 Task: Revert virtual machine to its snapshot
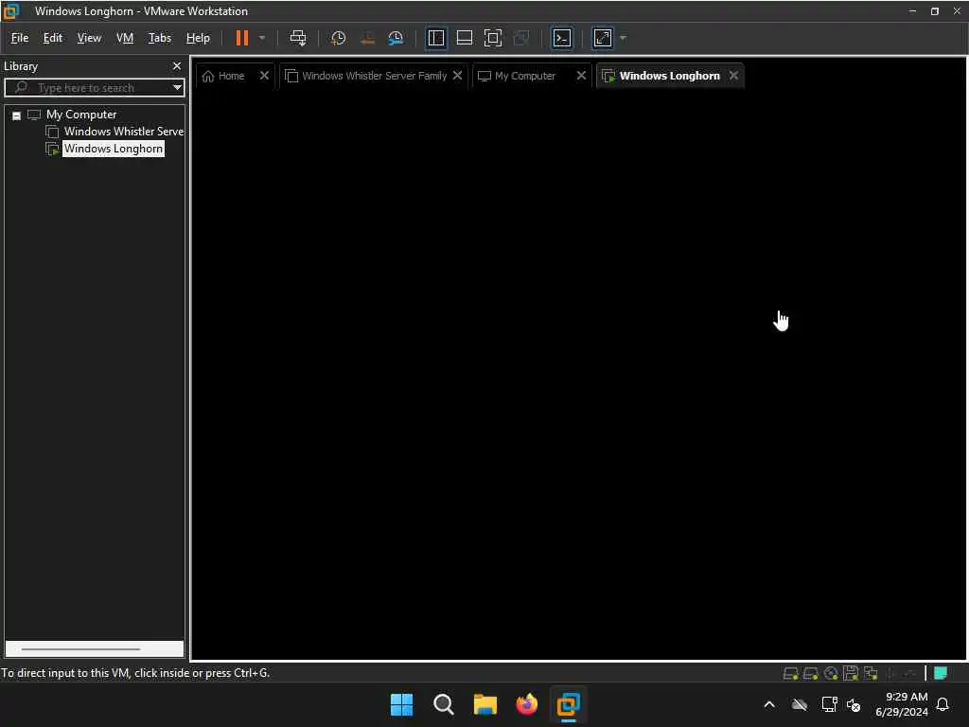click(x=367, y=38)
